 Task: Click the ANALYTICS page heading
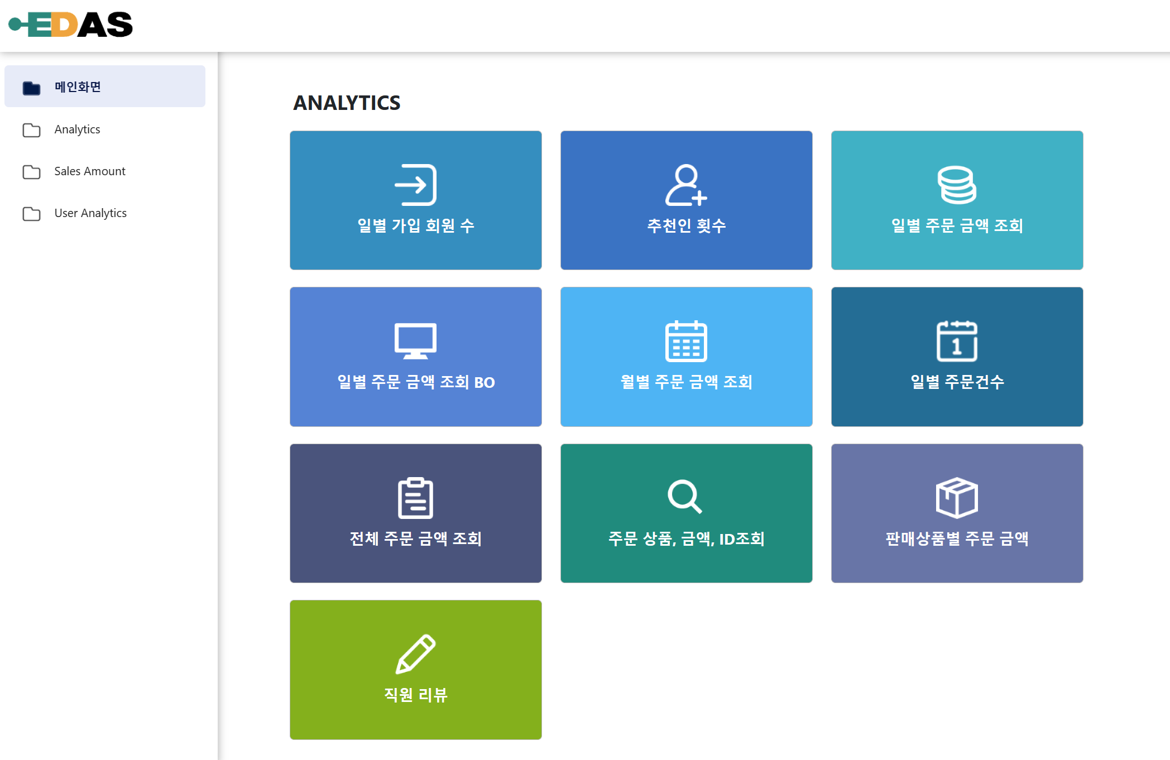coord(347,103)
